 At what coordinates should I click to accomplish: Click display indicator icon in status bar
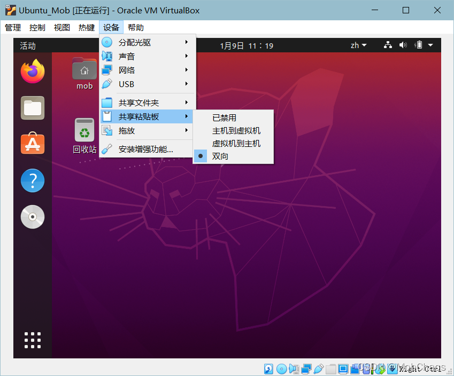pos(343,369)
